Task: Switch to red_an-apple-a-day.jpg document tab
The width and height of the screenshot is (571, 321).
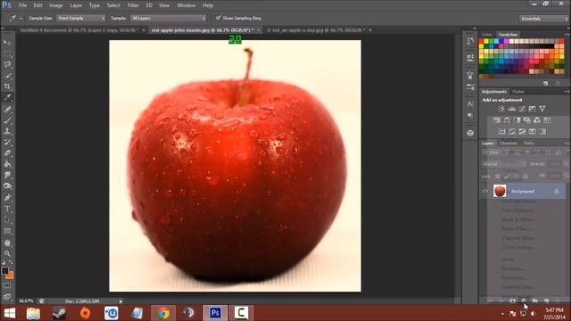Action: click(x=316, y=30)
